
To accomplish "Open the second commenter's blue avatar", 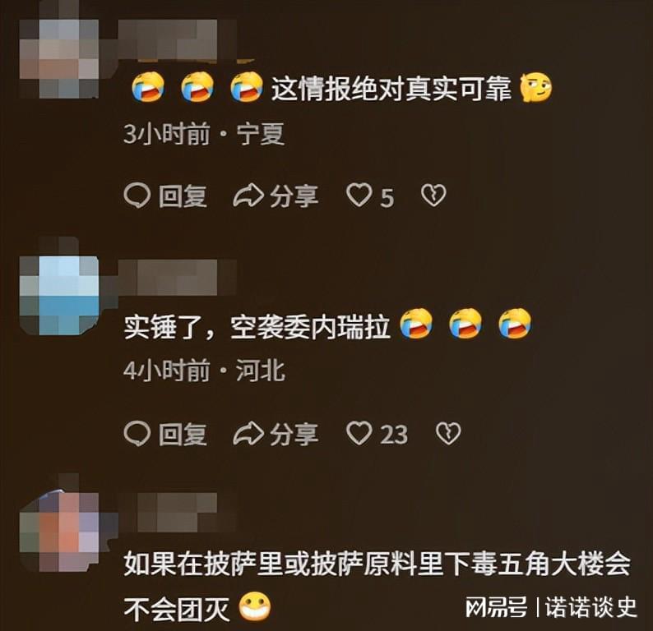I will coord(59,296).
